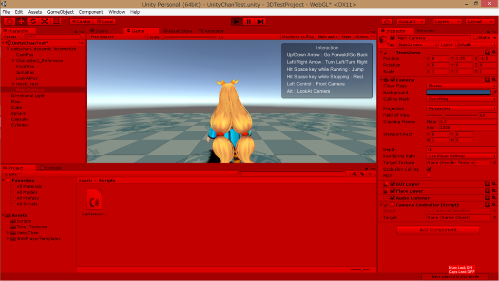
Task: Select the Scale tool
Action: coord(45,21)
